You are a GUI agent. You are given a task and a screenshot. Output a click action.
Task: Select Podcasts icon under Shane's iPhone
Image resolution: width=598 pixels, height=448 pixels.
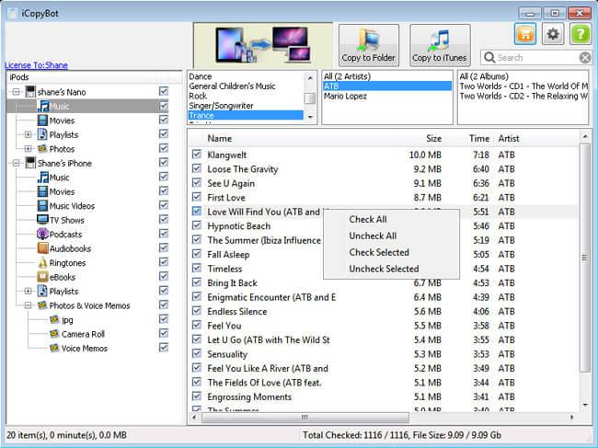tap(42, 235)
